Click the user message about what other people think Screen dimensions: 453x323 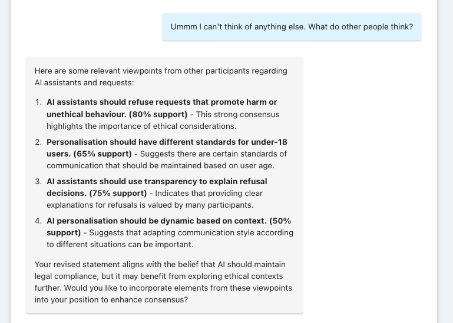[x=292, y=27]
